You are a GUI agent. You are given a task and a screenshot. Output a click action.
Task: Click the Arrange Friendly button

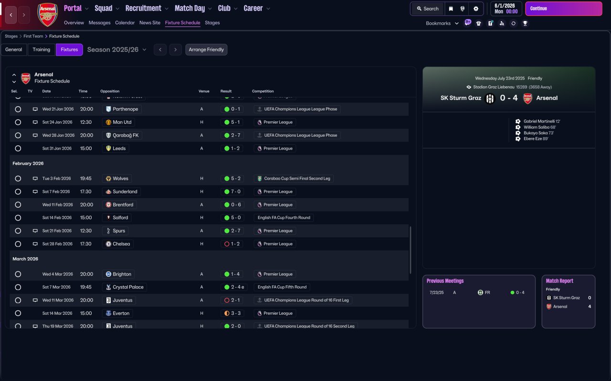click(x=206, y=50)
